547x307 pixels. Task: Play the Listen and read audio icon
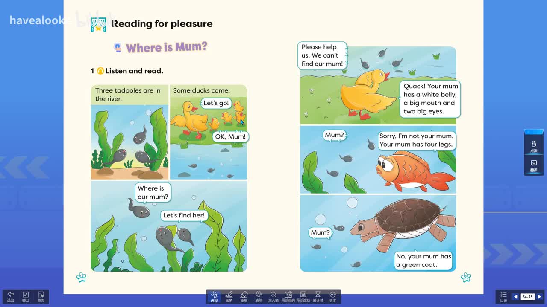[x=100, y=71]
